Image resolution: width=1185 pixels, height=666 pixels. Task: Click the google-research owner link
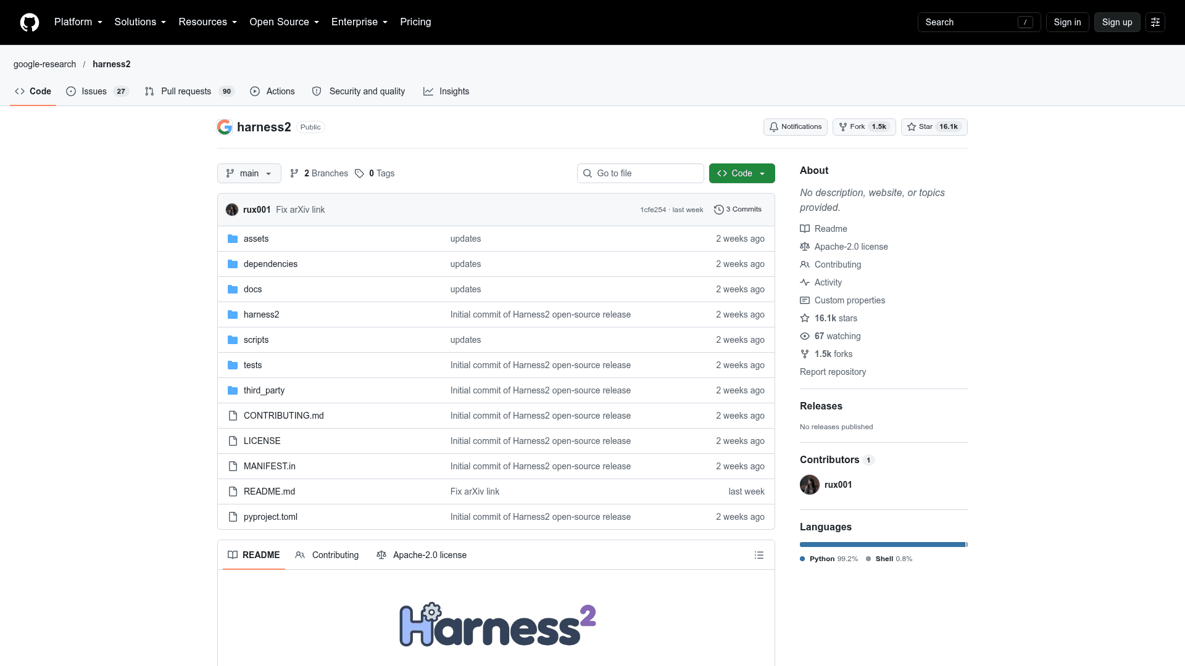pyautogui.click(x=45, y=64)
